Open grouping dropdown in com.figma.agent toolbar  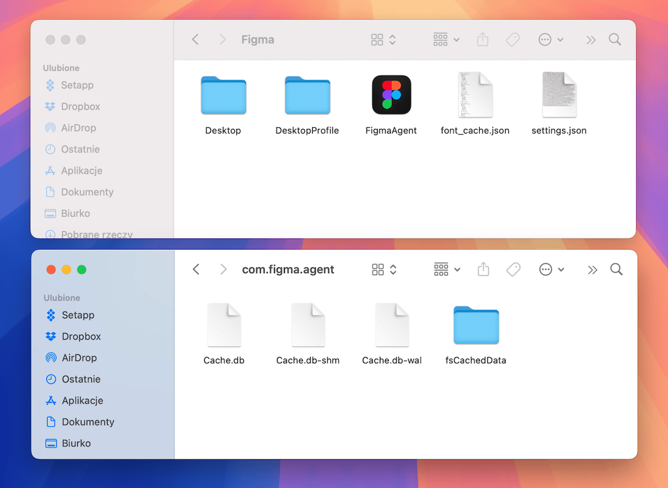pyautogui.click(x=447, y=269)
